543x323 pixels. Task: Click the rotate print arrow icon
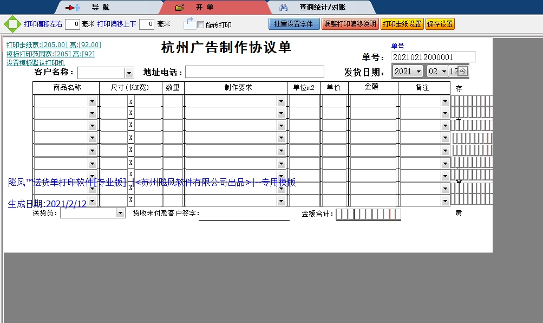tap(189, 23)
